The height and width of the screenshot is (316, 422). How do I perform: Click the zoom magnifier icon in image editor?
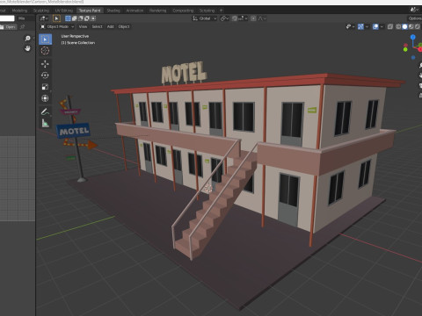tap(27, 39)
